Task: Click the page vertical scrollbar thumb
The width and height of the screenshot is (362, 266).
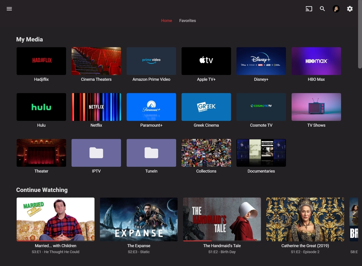Action: point(360,34)
